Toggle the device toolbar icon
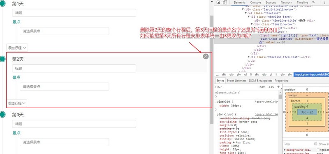The width and height of the screenshot is (329, 154). coord(225,2)
